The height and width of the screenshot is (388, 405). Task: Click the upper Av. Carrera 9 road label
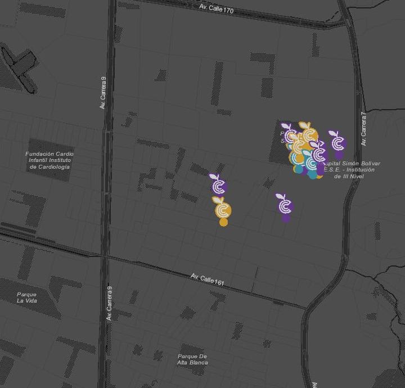(x=103, y=93)
